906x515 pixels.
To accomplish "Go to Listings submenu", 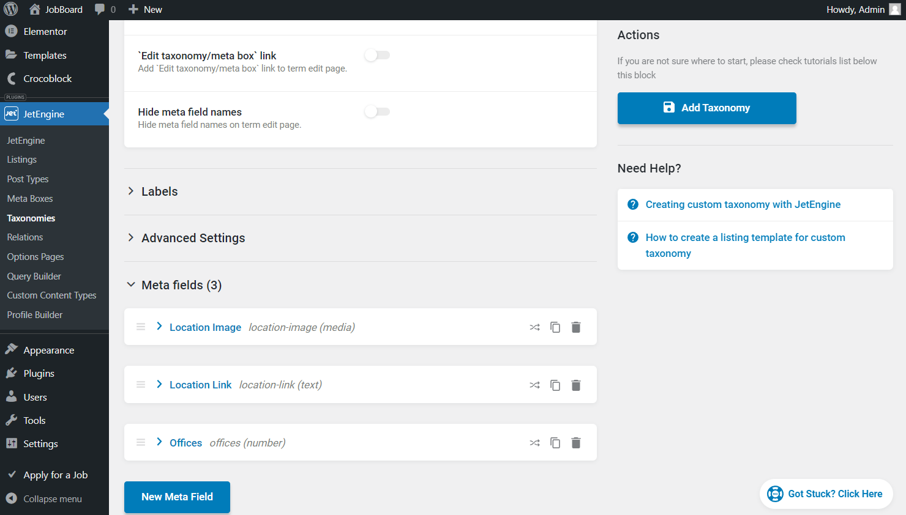I will click(22, 160).
